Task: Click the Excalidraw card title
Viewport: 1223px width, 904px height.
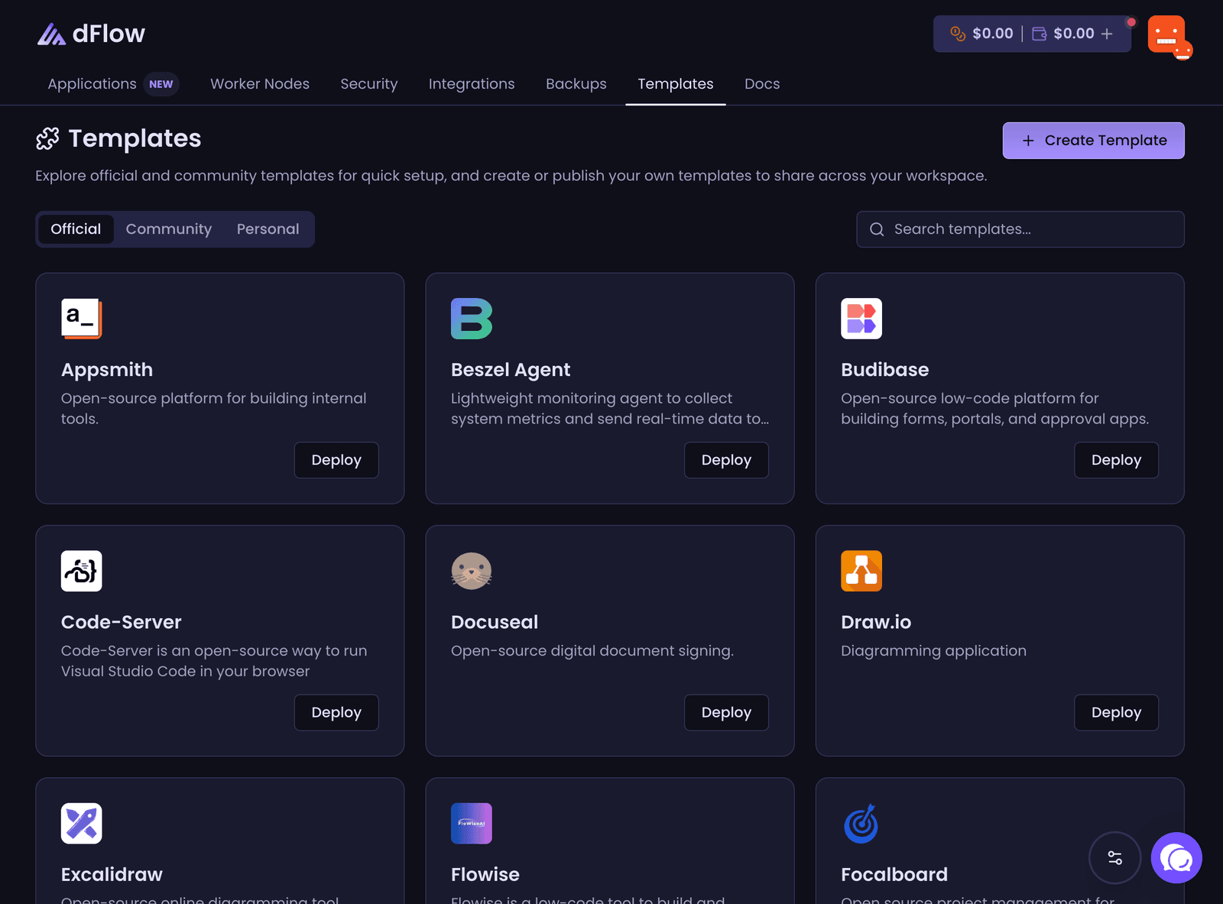Action: (x=112, y=874)
